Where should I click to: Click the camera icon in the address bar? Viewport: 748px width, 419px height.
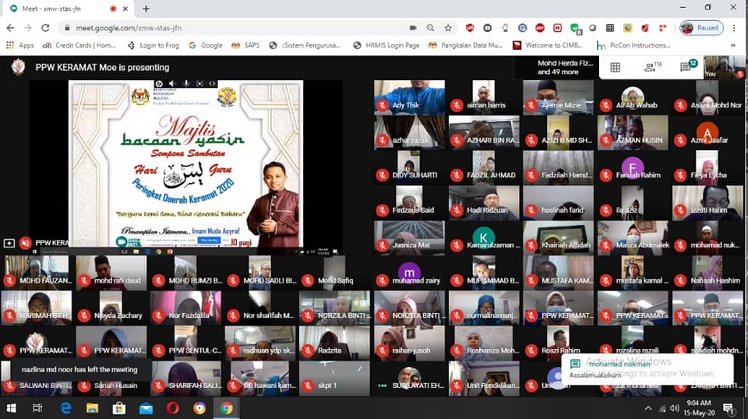click(413, 28)
